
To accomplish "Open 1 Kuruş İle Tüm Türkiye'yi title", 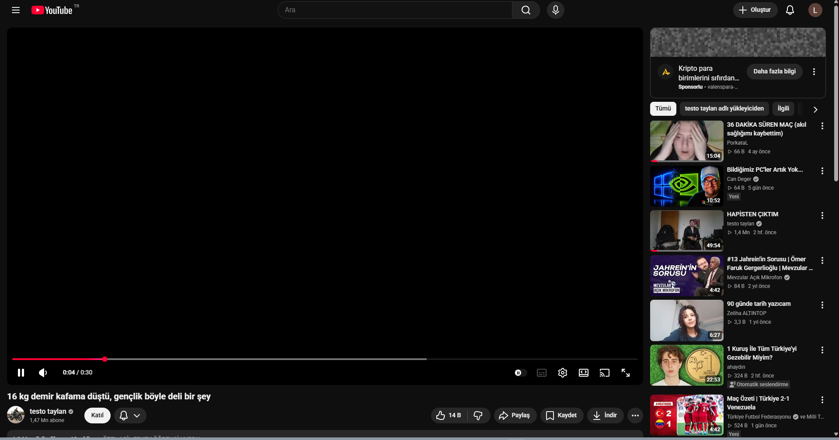I will pos(762,353).
